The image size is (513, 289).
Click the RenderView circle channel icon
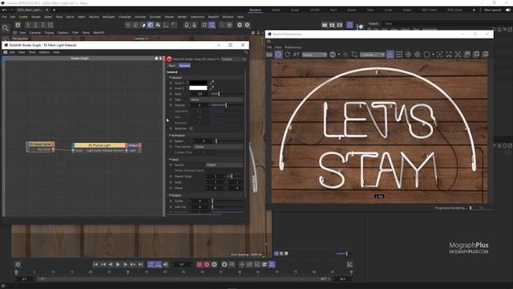click(426, 55)
